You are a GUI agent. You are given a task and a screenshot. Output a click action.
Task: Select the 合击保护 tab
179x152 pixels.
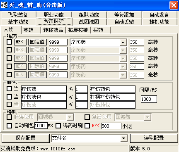[54, 21]
